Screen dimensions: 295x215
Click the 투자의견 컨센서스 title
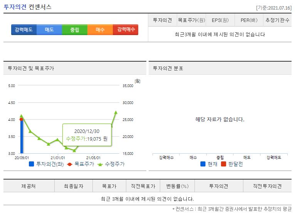[x=27, y=7]
